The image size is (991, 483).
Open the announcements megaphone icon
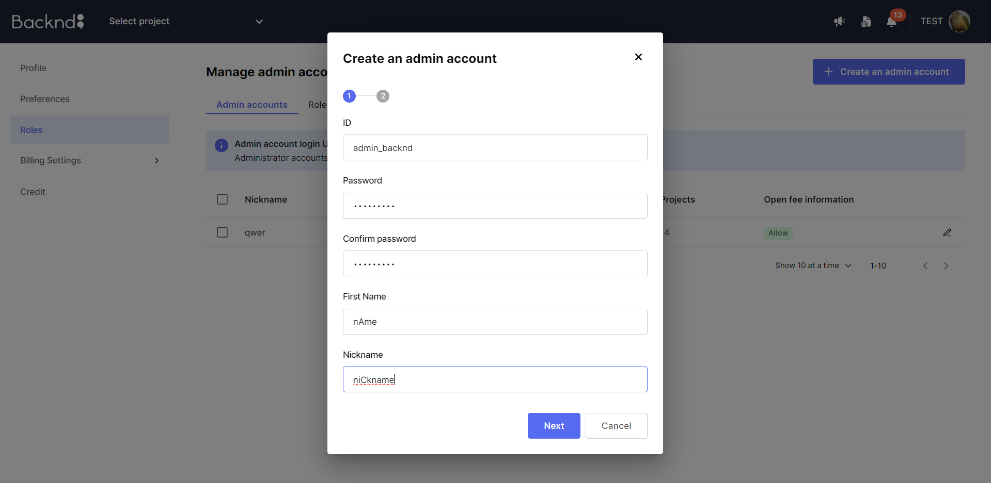pos(840,21)
